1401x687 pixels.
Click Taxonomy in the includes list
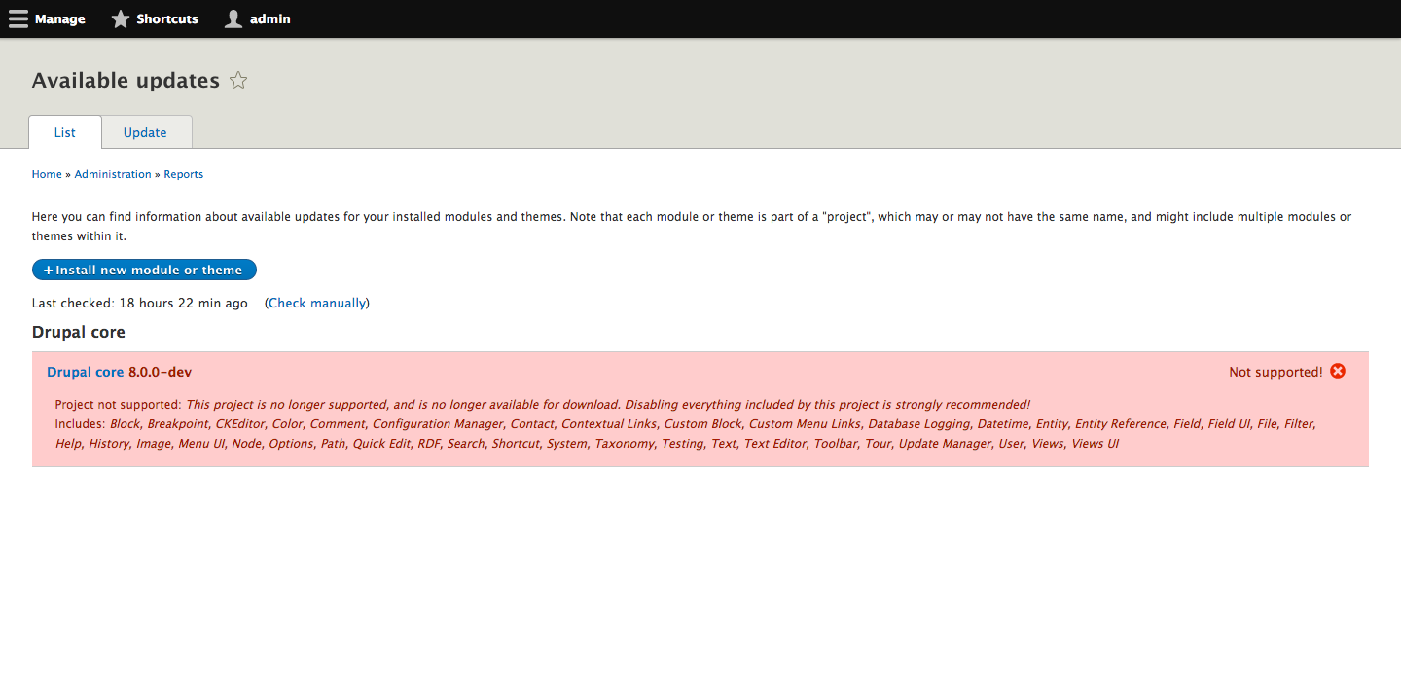coord(624,443)
